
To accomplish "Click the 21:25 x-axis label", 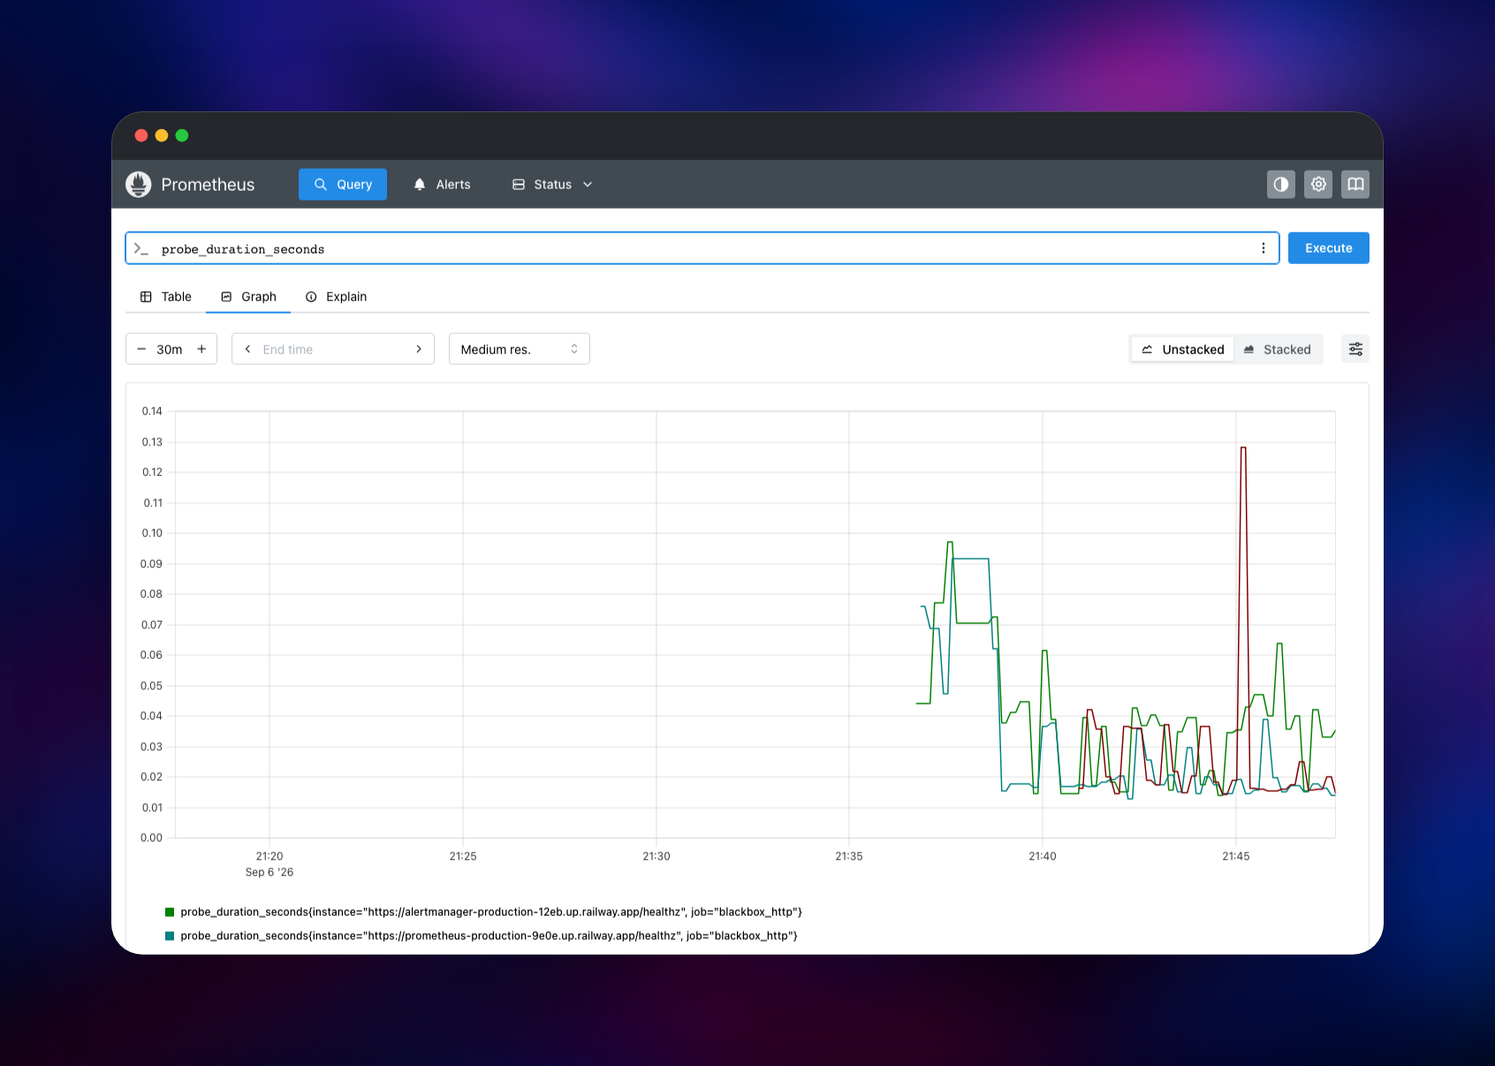I will click(463, 857).
